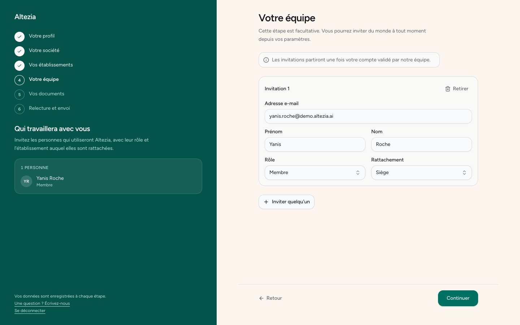Click the Adresse e-mail input field

pos(368,116)
